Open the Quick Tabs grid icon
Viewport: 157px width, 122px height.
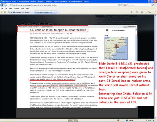pyautogui.click(x=9, y=12)
